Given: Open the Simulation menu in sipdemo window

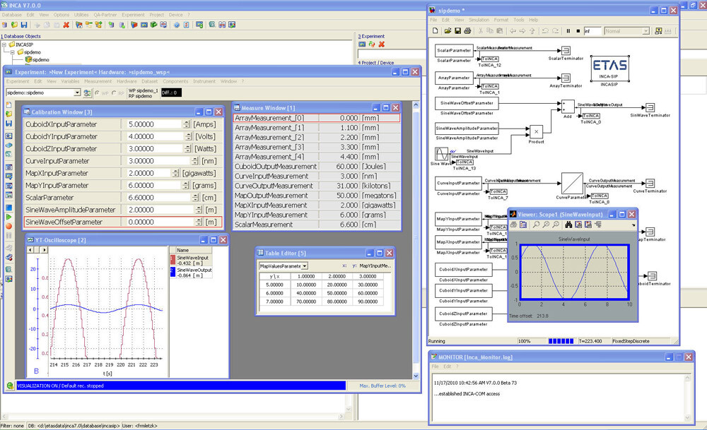Looking at the screenshot, I should (x=479, y=20).
